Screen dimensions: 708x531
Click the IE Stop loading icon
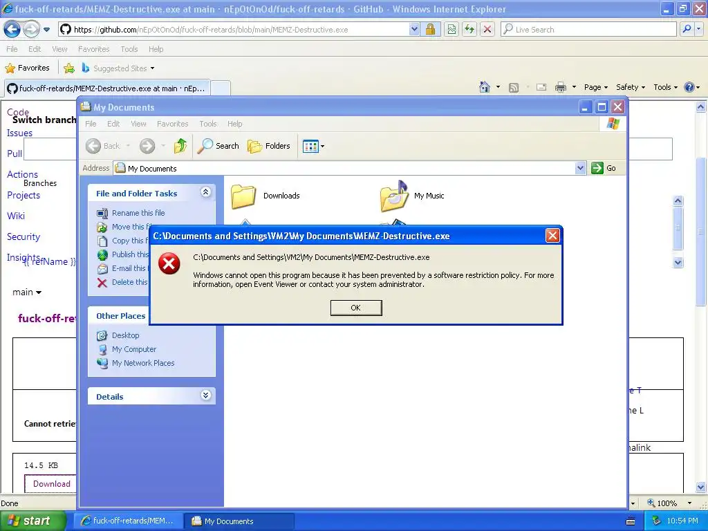click(487, 29)
